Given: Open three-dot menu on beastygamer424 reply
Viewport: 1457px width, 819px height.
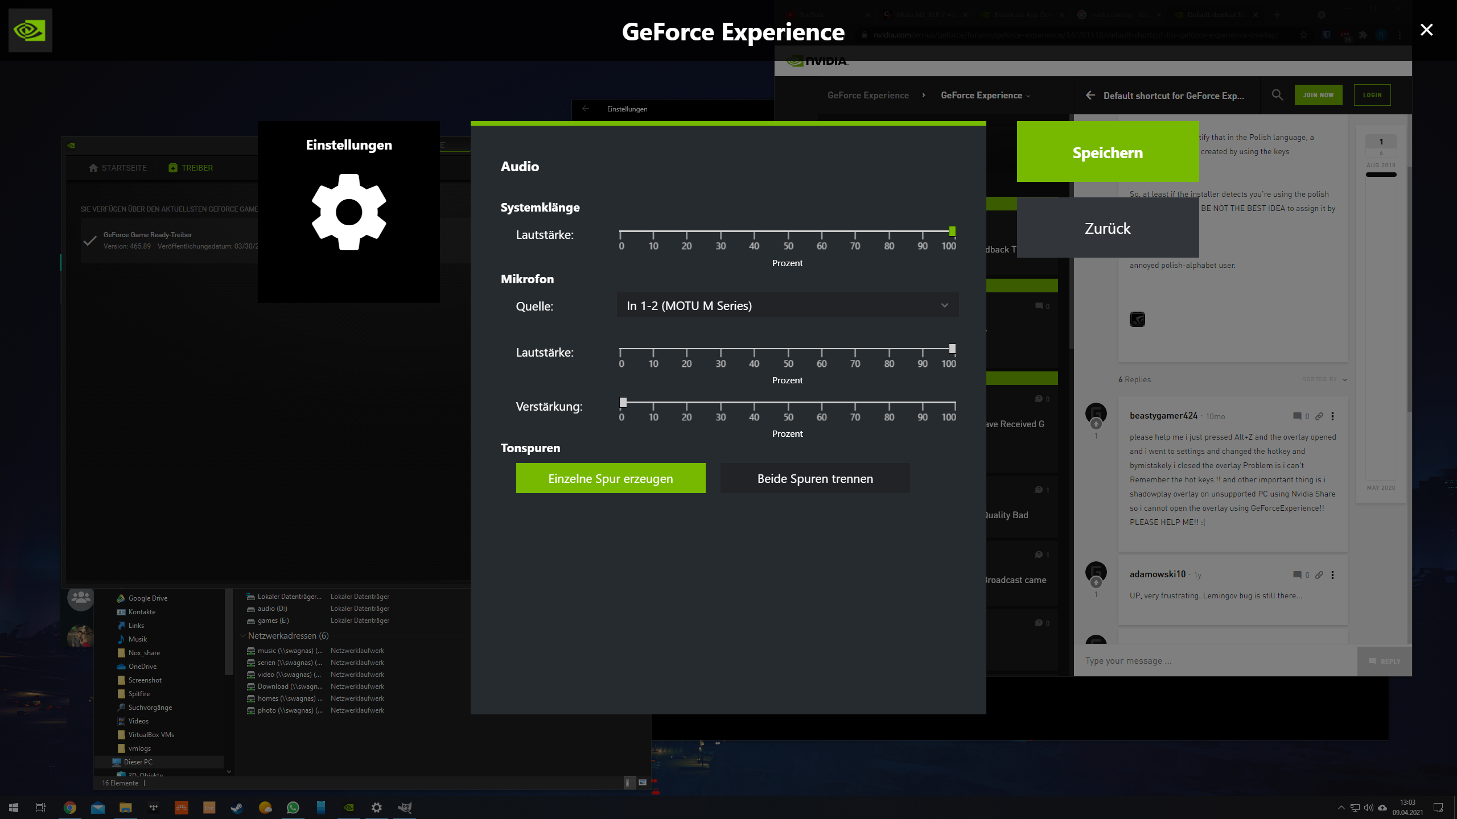Looking at the screenshot, I should [x=1332, y=416].
